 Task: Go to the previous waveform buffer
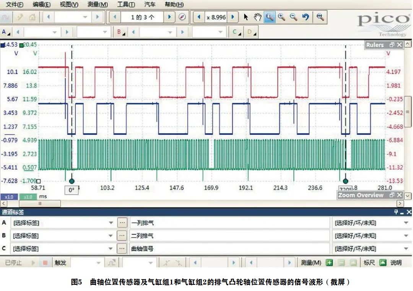click(115, 17)
